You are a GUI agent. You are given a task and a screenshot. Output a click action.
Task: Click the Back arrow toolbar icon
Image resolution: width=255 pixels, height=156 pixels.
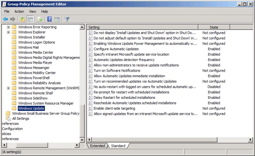coord(5,19)
